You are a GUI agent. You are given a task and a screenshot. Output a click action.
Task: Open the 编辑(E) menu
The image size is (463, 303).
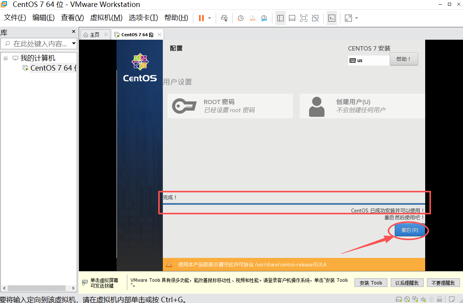point(44,18)
